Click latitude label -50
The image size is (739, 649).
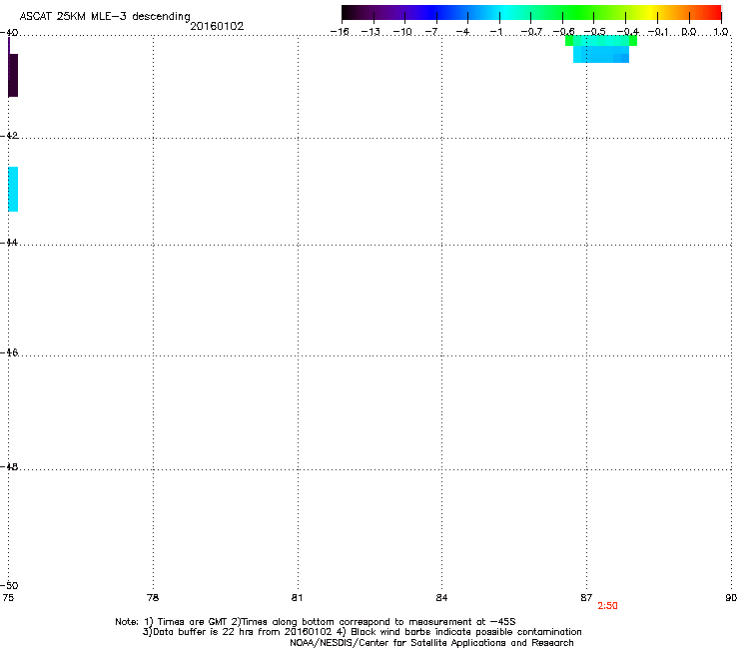pyautogui.click(x=9, y=585)
